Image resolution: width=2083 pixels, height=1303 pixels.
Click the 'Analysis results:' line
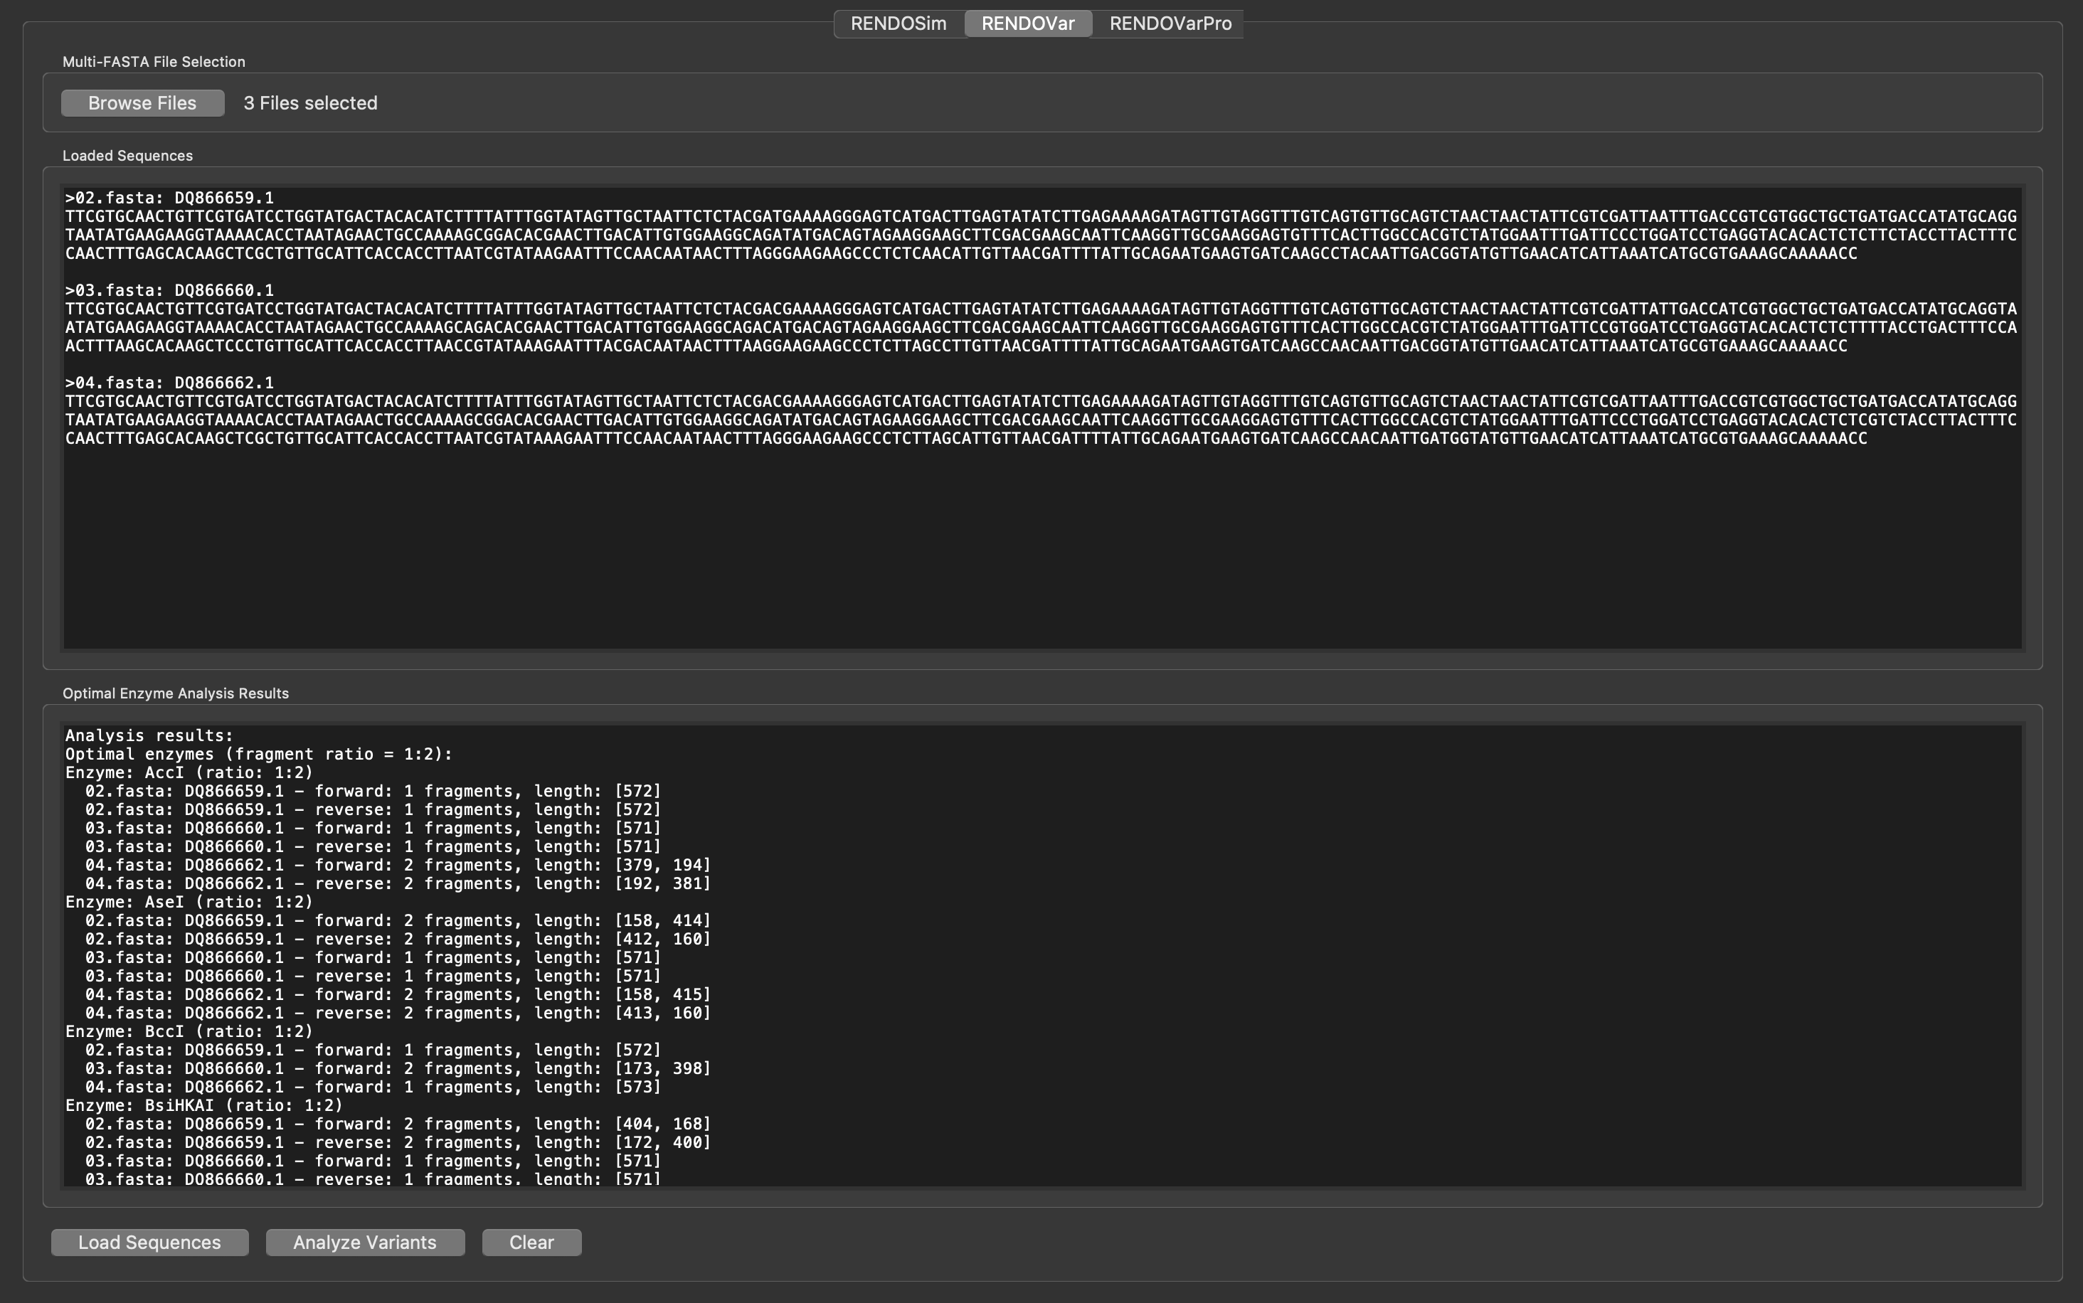(x=149, y=735)
